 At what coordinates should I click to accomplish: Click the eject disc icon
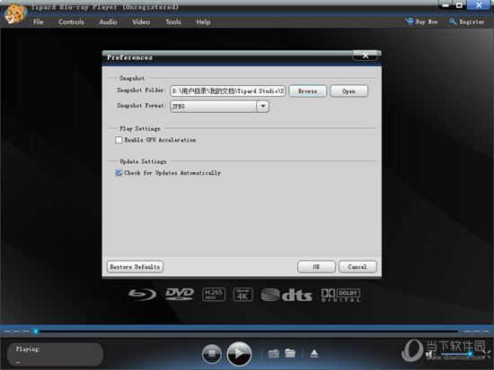pyautogui.click(x=314, y=354)
